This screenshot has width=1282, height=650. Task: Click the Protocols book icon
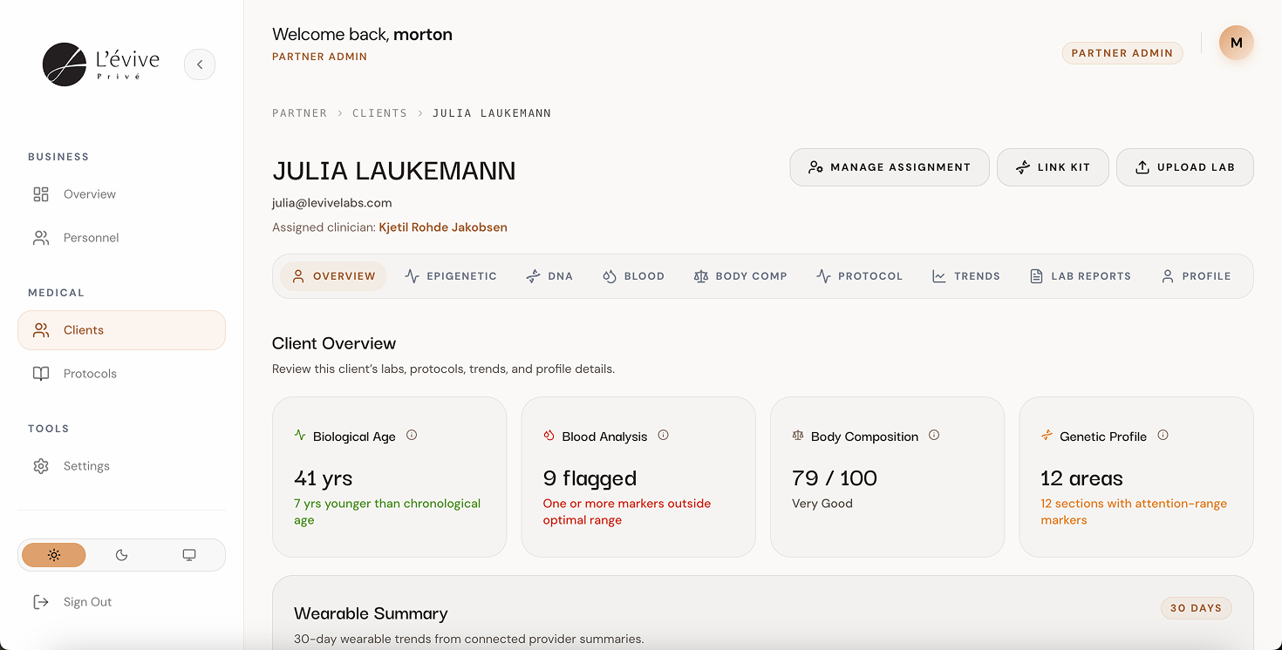coord(41,374)
